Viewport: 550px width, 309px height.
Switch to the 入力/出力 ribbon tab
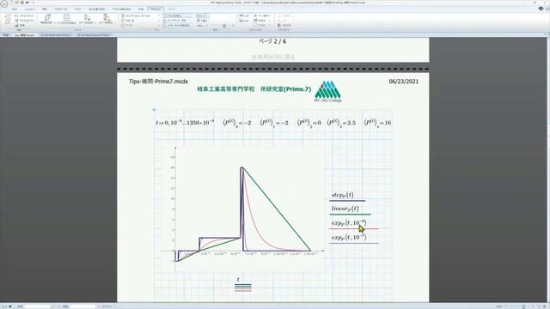[30, 9]
